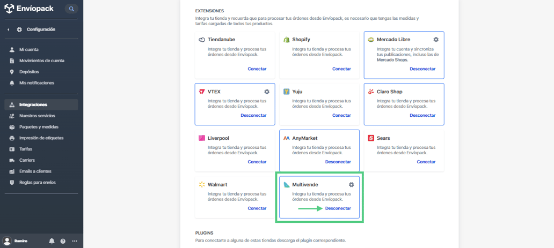The image size is (554, 248).
Task: Click the Impresión de etiquetas printer icon
Action: [12, 138]
